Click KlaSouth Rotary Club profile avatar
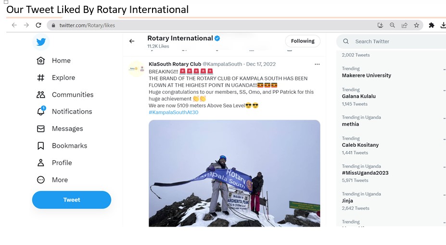 137,69
